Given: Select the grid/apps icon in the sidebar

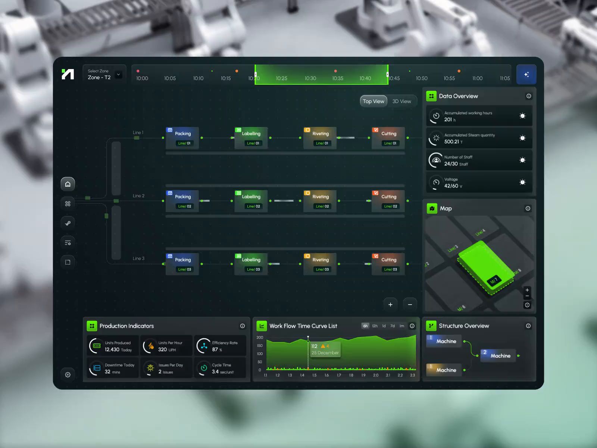Looking at the screenshot, I should pos(68,203).
